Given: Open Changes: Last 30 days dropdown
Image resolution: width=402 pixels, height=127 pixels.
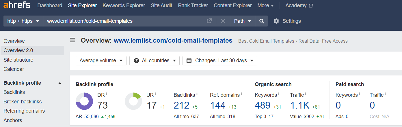Looking at the screenshot, I should 220,60.
